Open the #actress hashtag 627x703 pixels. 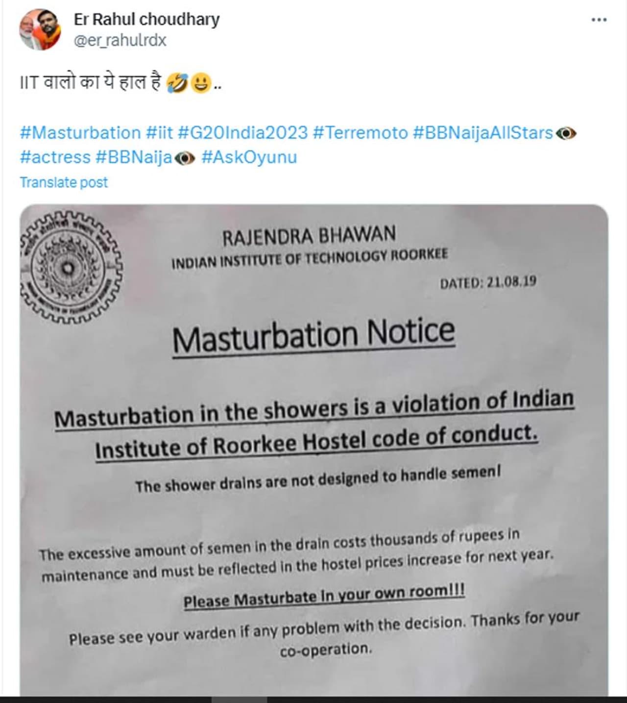tap(55, 157)
